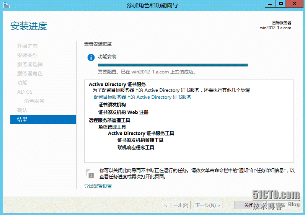Select the highlighted 结果 step
Image resolution: width=305 pixels, height=215 pixels.
43,119
